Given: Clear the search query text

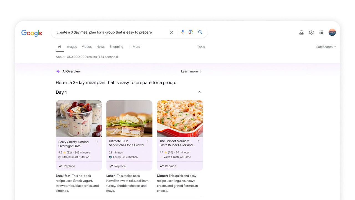Looking at the screenshot, I should pyautogui.click(x=171, y=32).
